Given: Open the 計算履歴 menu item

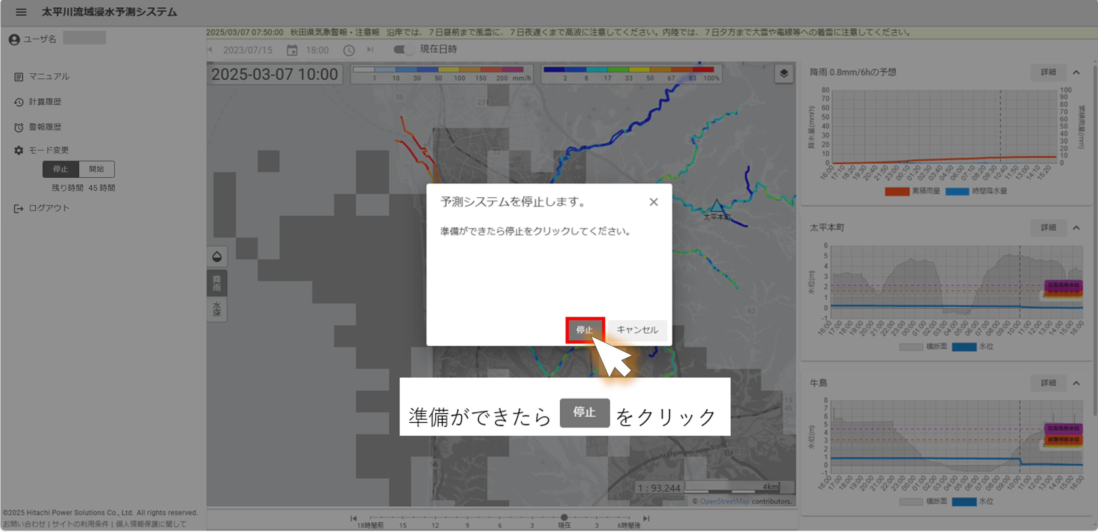Looking at the screenshot, I should tap(45, 101).
